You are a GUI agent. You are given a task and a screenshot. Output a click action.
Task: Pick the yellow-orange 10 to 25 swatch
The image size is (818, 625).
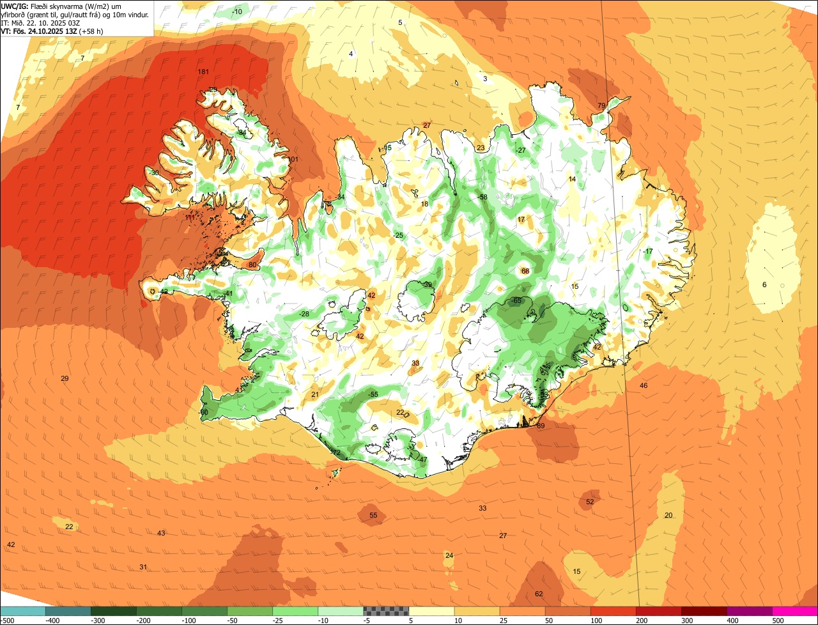tap(477, 611)
